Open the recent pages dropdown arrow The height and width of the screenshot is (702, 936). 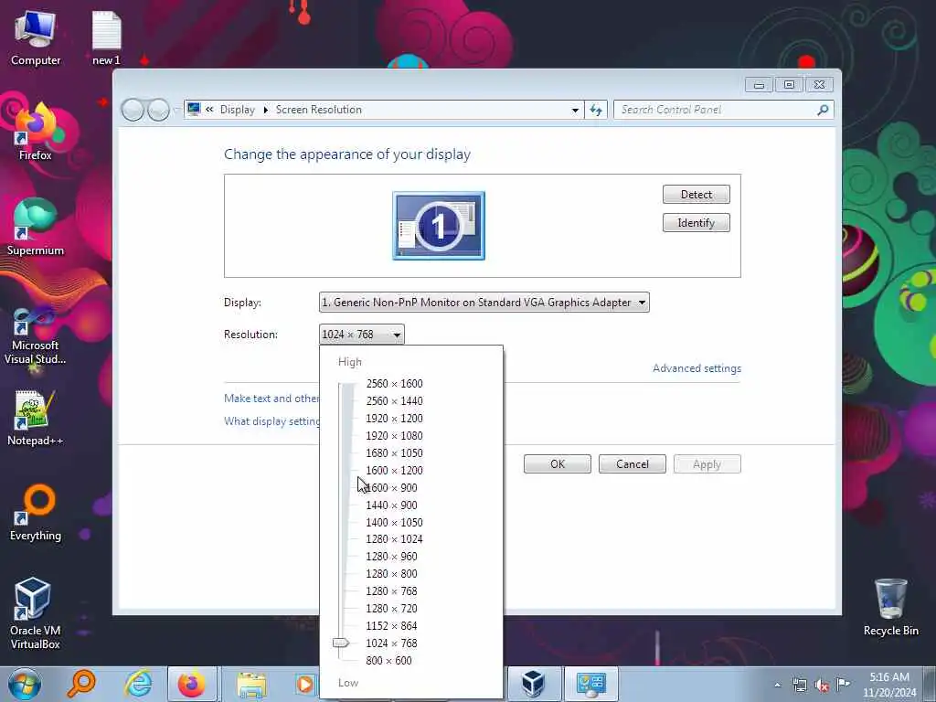coord(176,110)
